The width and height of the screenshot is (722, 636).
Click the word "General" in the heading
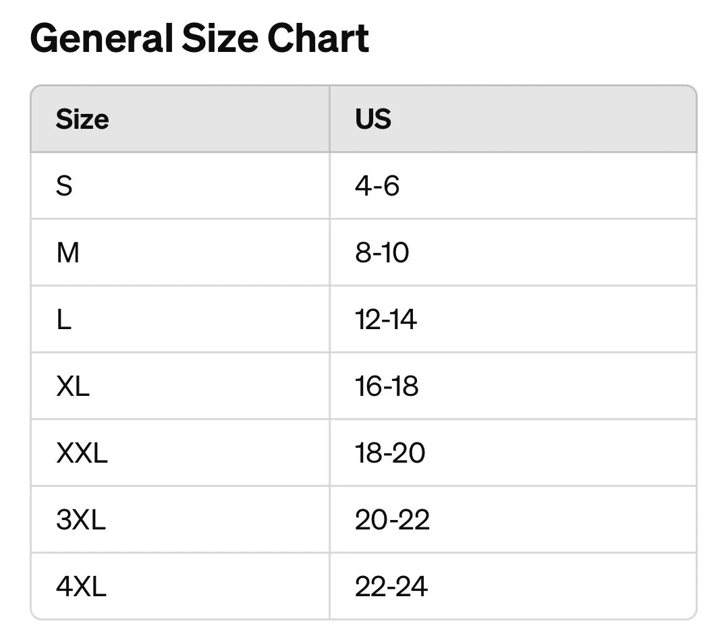coord(101,38)
